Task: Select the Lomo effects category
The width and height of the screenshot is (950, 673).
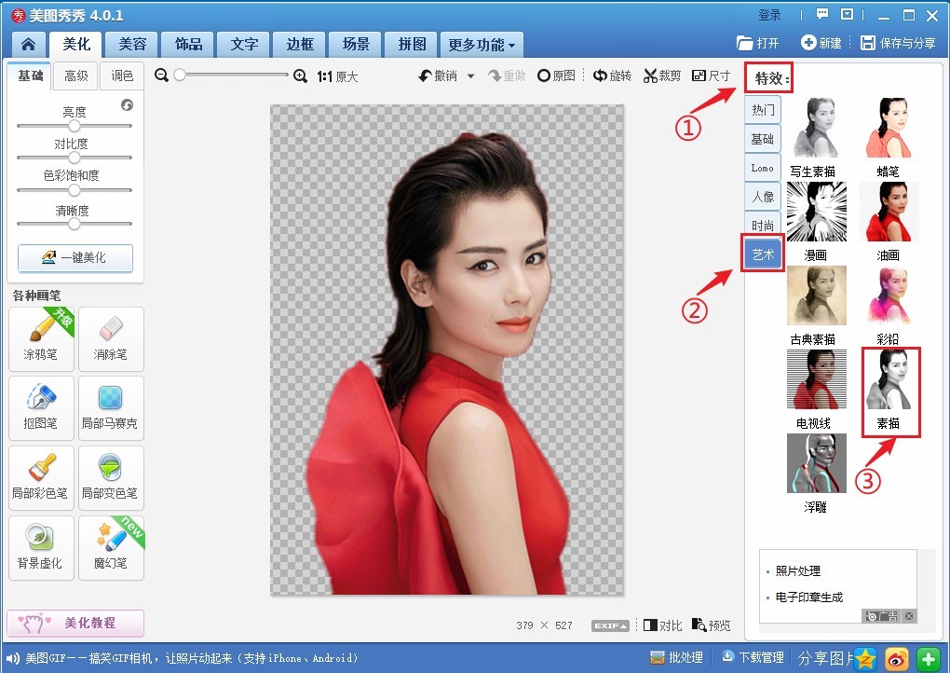Action: point(763,168)
